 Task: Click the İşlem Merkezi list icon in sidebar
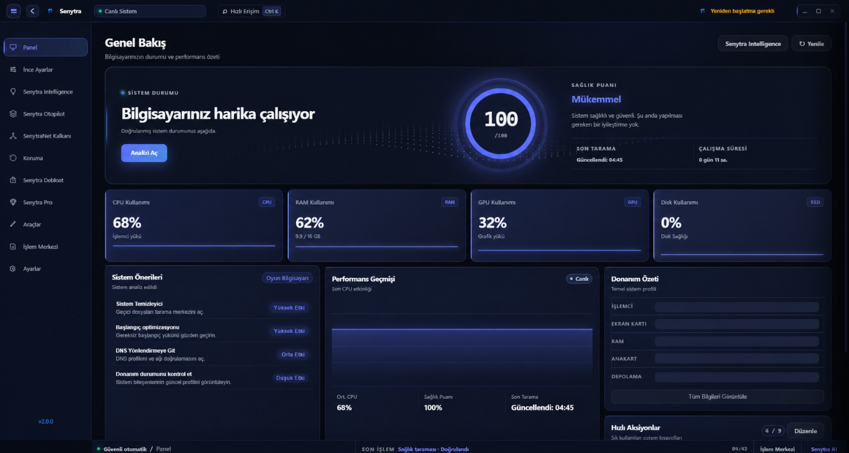tap(13, 246)
